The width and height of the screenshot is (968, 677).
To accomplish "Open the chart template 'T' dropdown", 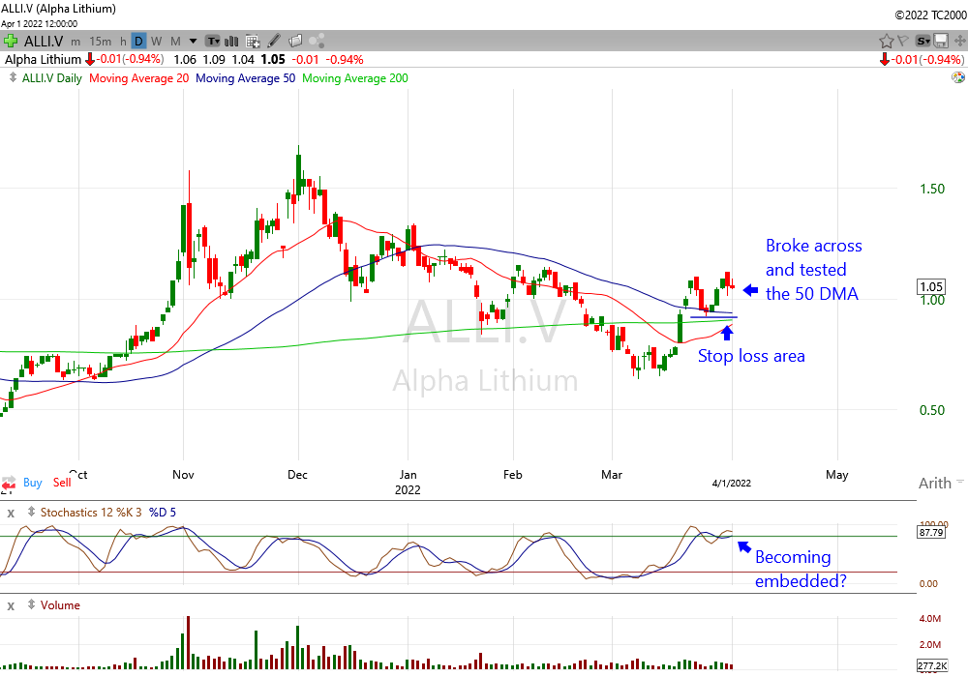I will 212,42.
